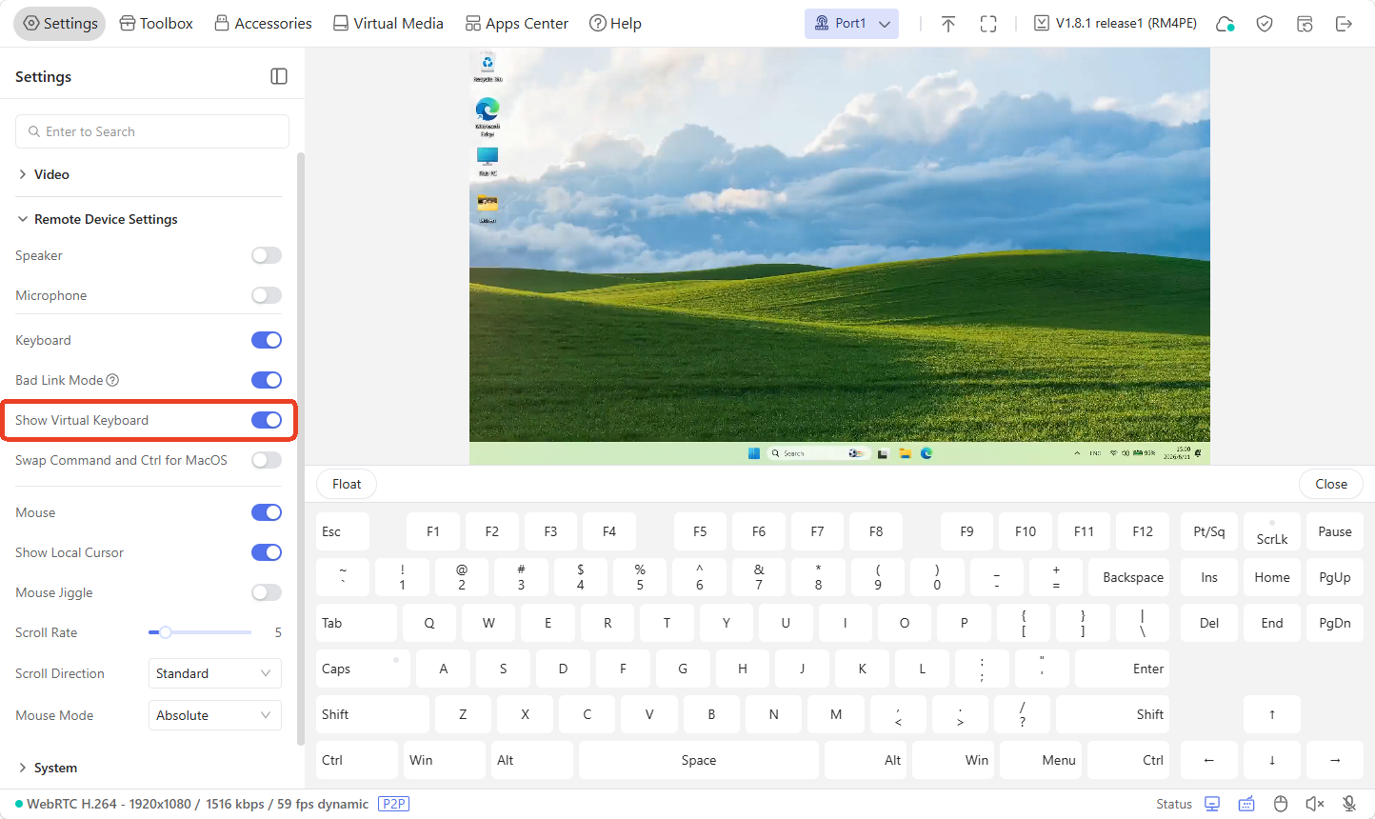Open the Apps Center menu
The height and width of the screenshot is (819, 1375).
point(517,24)
